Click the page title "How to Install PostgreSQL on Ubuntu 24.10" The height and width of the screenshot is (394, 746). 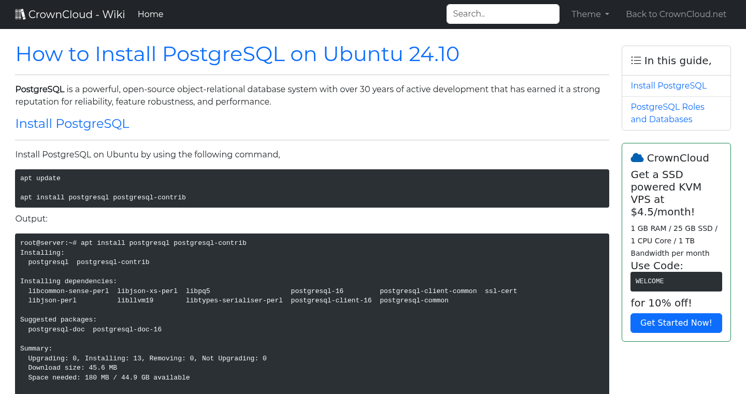(x=237, y=54)
